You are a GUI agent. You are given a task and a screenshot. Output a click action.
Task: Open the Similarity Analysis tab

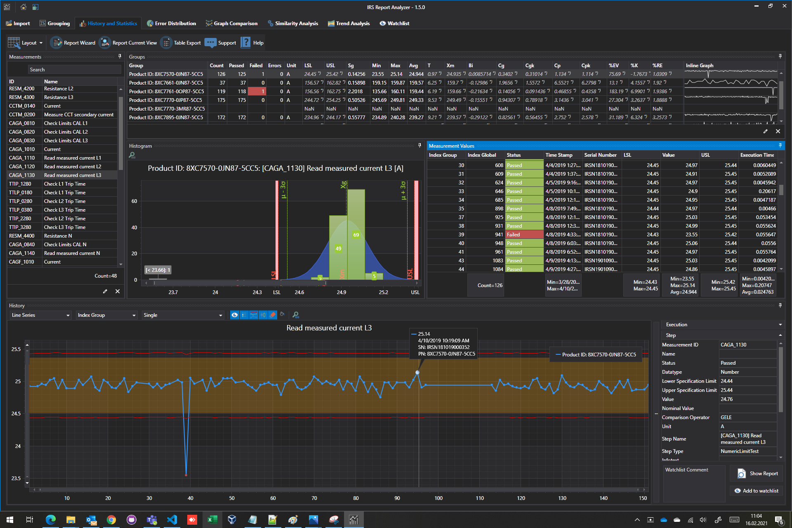pyautogui.click(x=293, y=24)
